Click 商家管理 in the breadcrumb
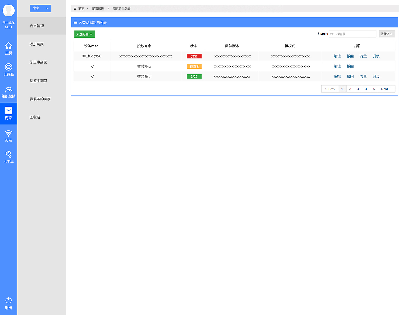 [98, 9]
